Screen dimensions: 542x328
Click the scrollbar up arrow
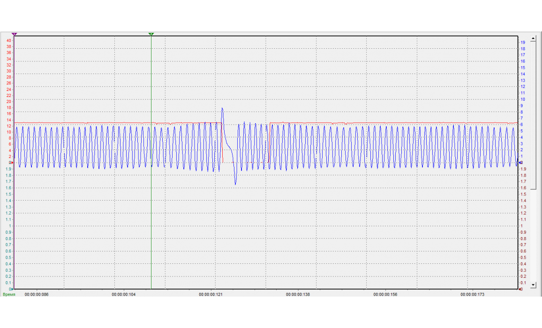(x=533, y=38)
